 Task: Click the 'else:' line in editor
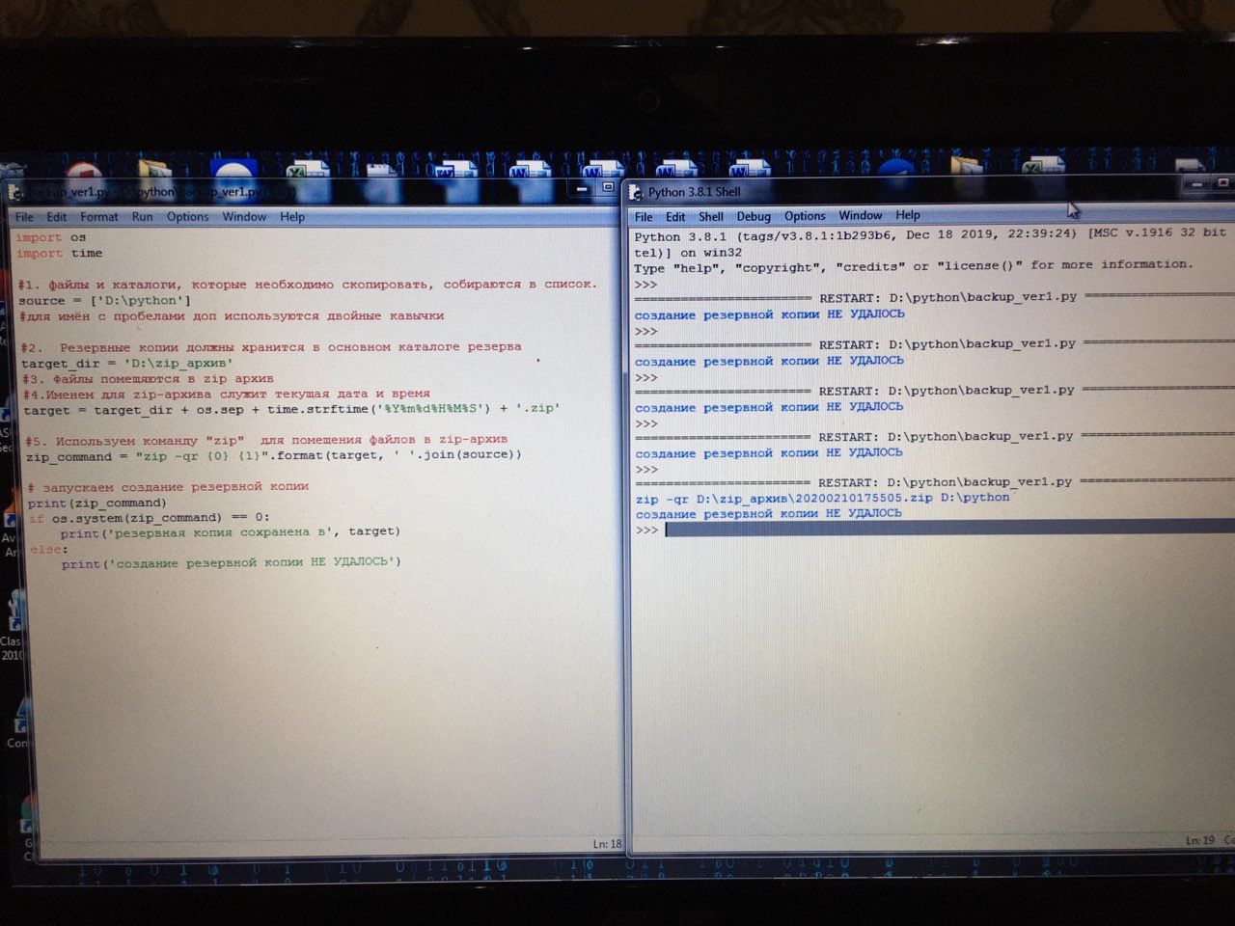[x=48, y=550]
